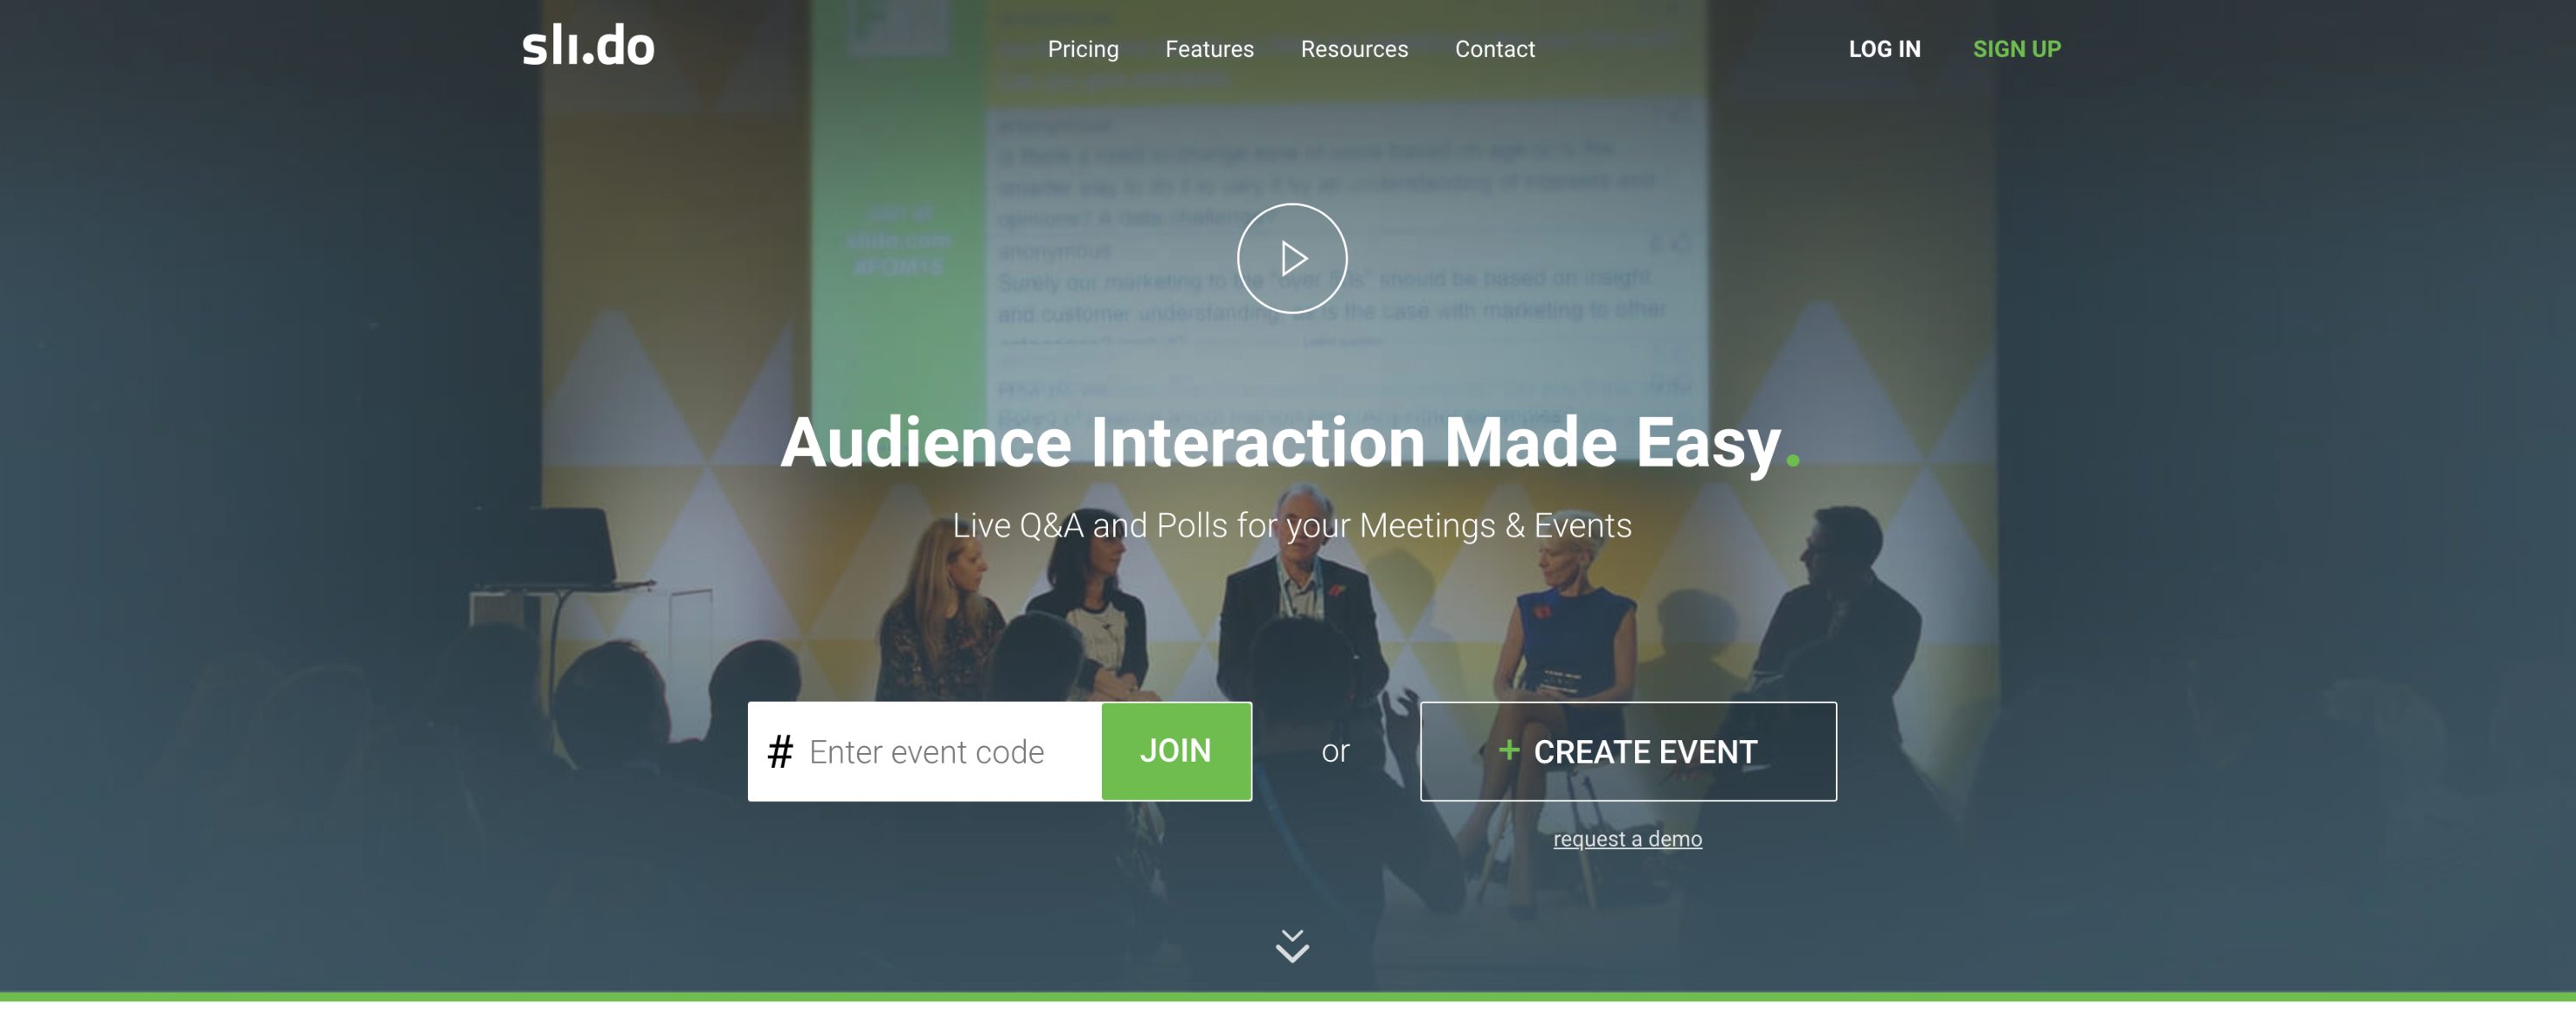Play the intro video circle button
This screenshot has width=2576, height=1017.
point(1291,259)
